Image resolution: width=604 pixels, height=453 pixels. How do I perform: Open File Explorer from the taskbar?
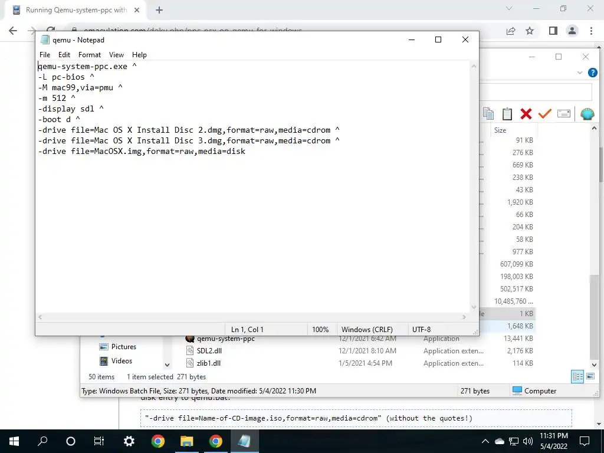click(187, 441)
